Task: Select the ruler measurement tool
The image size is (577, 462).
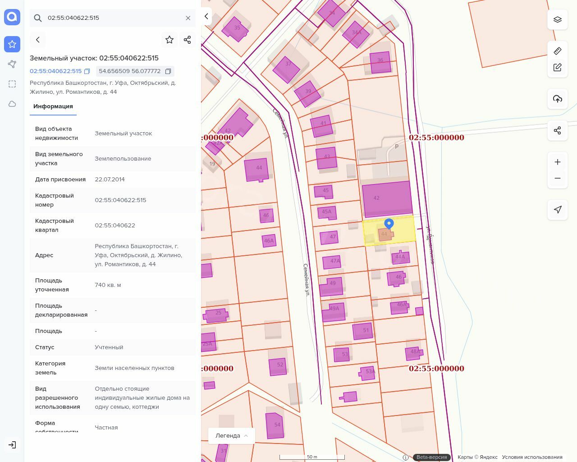Action: tap(558, 51)
